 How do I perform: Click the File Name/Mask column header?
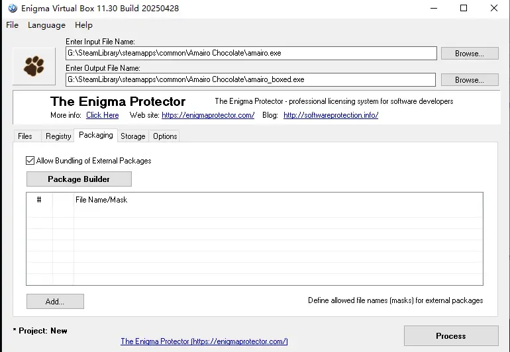(x=101, y=200)
